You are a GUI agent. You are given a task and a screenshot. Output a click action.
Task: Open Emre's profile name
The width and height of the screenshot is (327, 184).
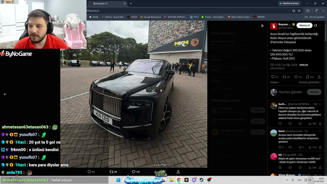click(x=282, y=131)
